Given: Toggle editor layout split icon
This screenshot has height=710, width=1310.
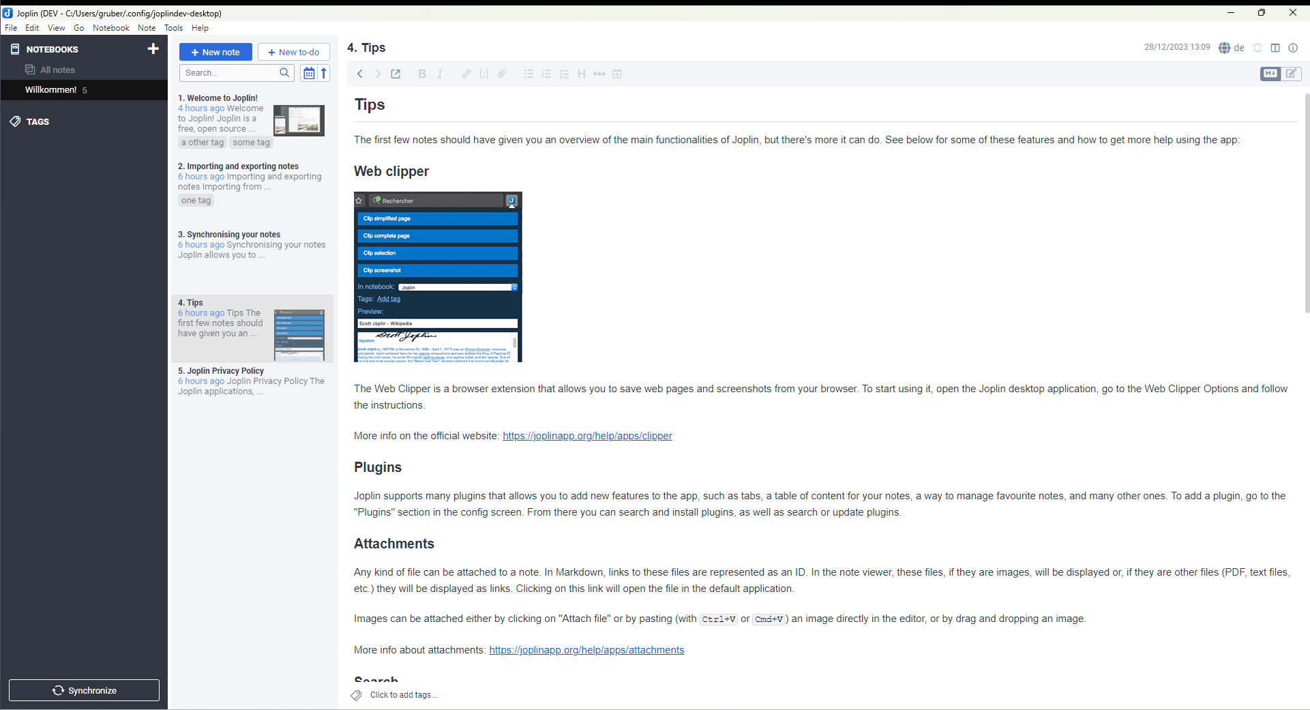Looking at the screenshot, I should (1275, 48).
